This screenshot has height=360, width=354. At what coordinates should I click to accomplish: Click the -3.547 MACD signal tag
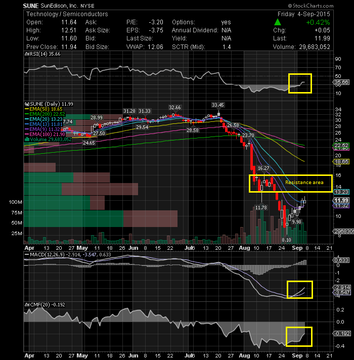(341, 292)
